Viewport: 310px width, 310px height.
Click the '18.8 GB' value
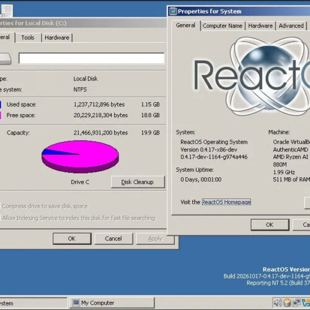tap(150, 115)
